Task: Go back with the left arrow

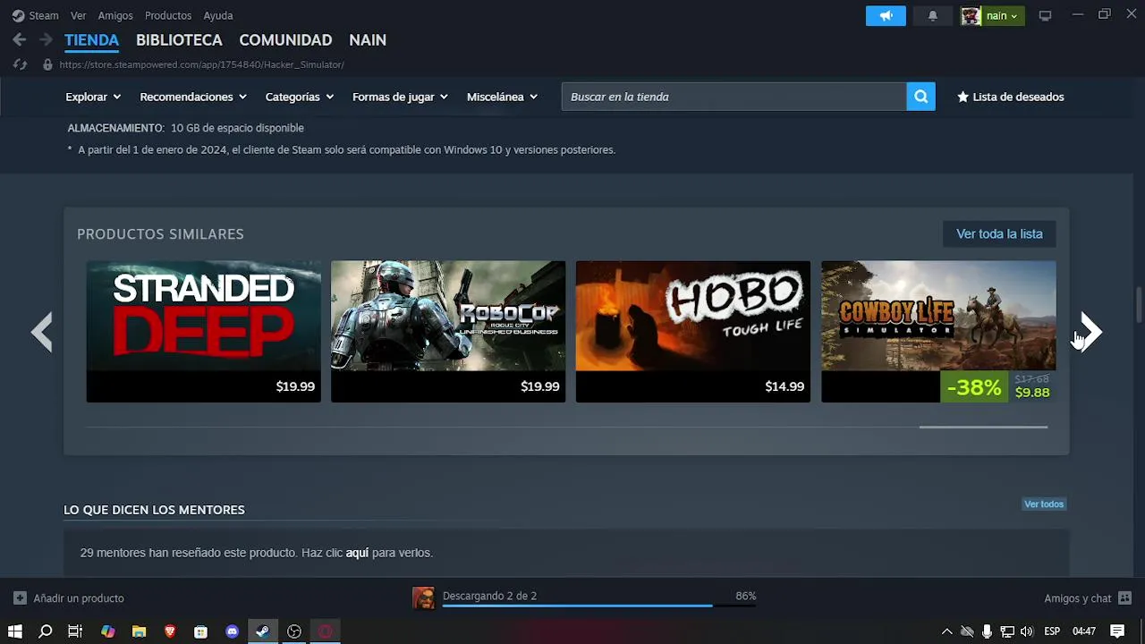Action: (20, 39)
